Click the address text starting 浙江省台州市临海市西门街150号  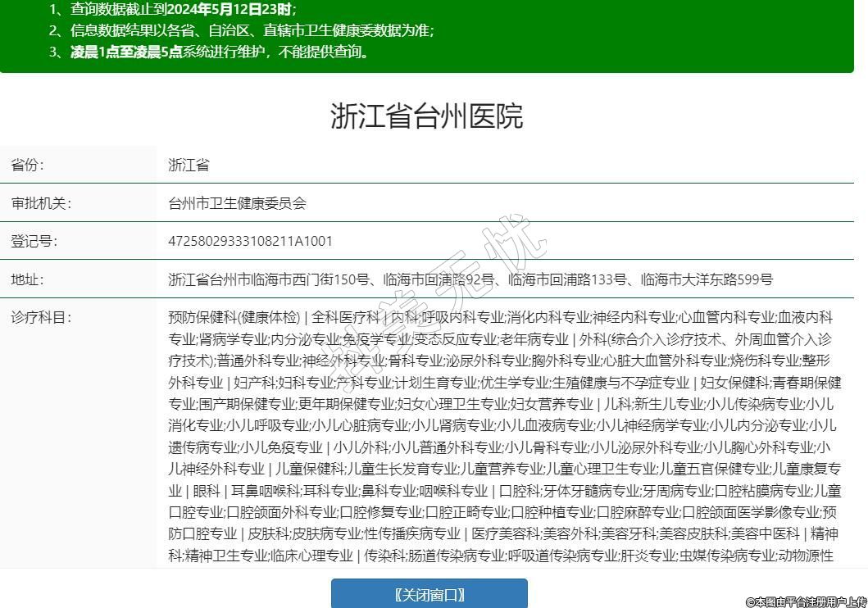(470, 279)
